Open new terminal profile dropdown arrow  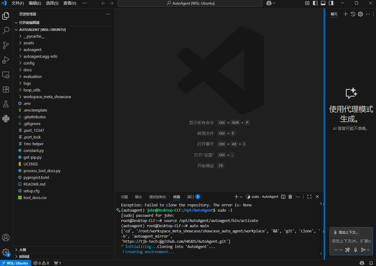click(241, 197)
